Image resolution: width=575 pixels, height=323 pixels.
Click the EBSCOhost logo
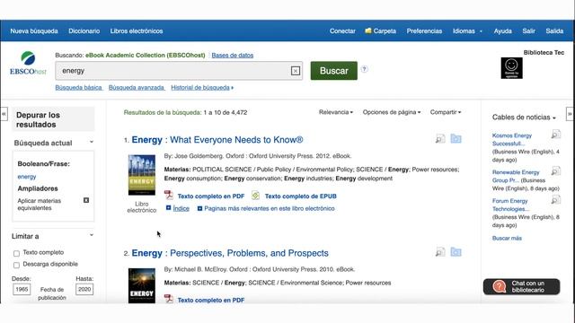tap(28, 64)
